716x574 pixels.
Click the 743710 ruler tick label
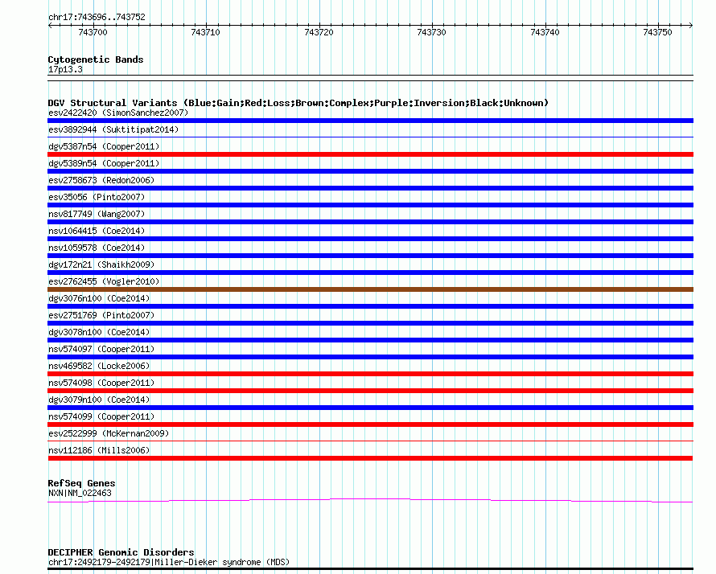coord(205,32)
